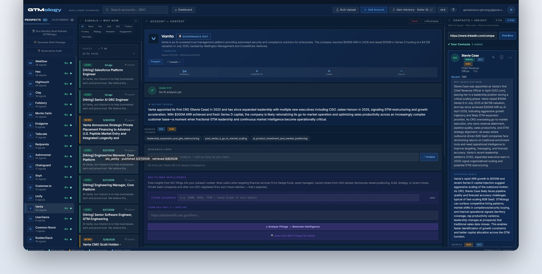Switch to the Prospects tab

tap(36, 20)
